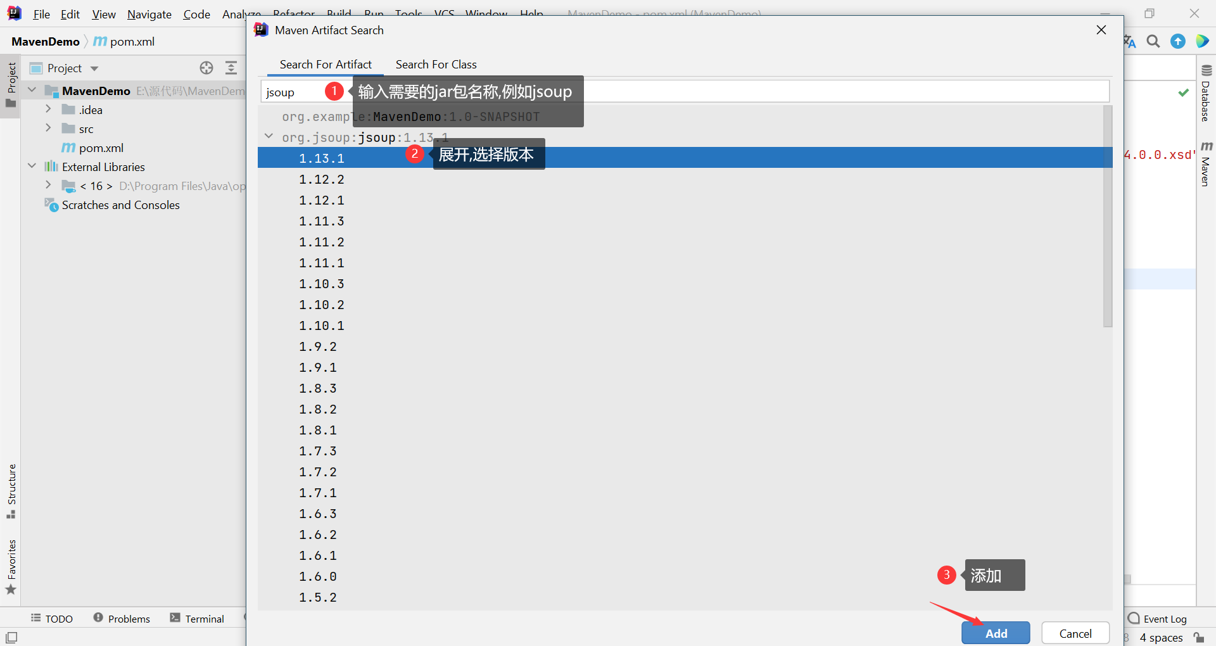The width and height of the screenshot is (1216, 646).
Task: Select jsoup version 1.10.1
Action: tap(680, 326)
